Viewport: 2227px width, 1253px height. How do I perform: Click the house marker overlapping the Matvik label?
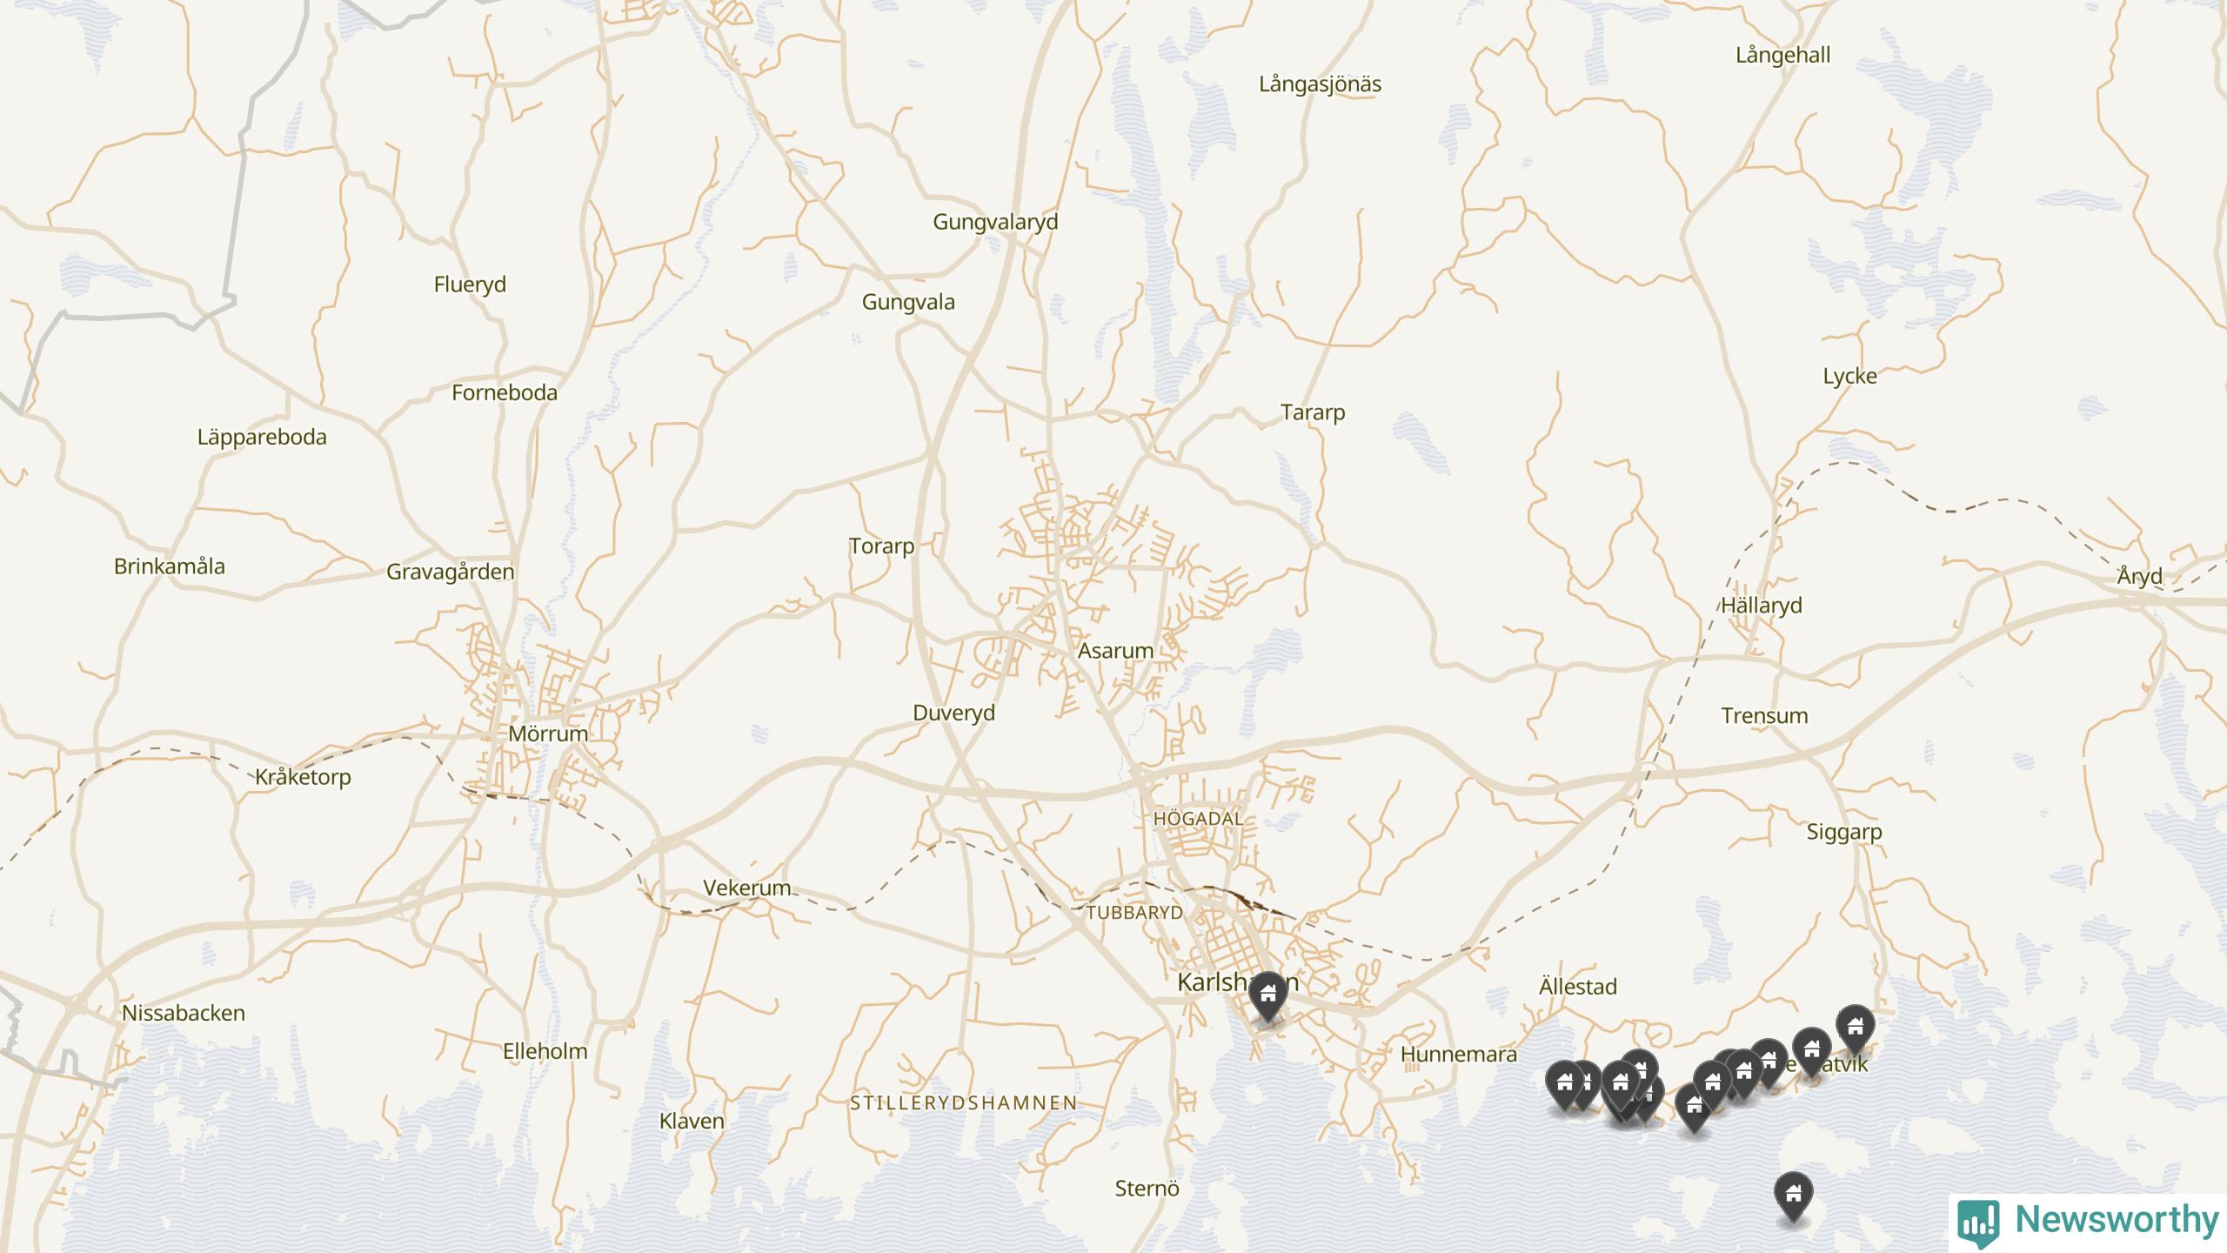tap(1811, 1051)
